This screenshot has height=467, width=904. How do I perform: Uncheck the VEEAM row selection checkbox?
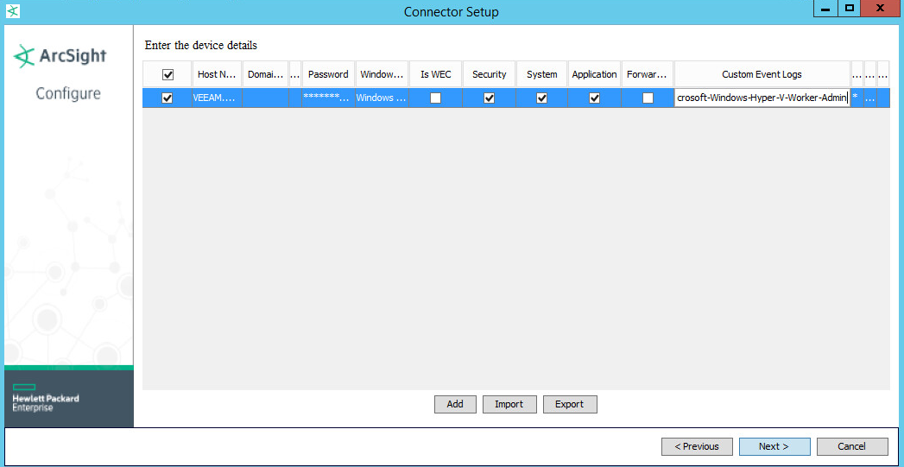[x=168, y=98]
